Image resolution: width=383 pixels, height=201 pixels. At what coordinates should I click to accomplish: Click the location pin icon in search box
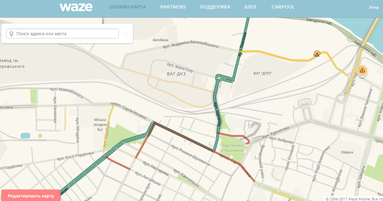pyautogui.click(x=12, y=34)
